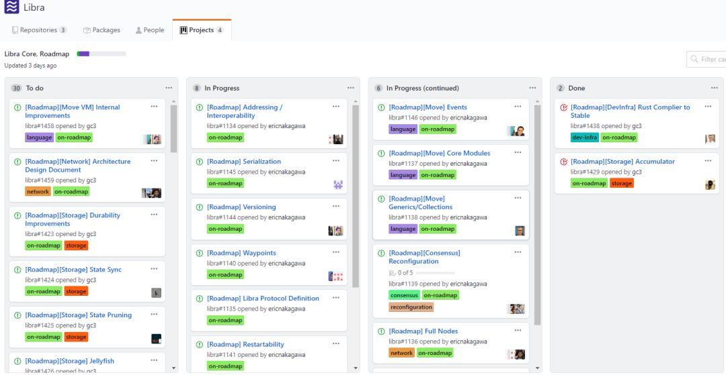Open card menu for Serialization
Viewport: 726px width, 375px height.
(x=335, y=161)
